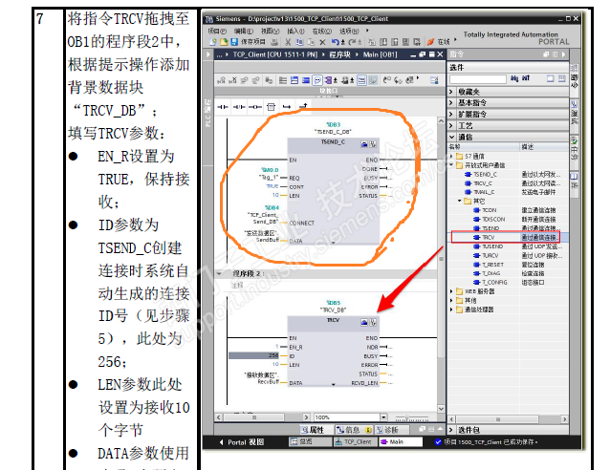Click the copy icon in main toolbar

click(x=299, y=42)
